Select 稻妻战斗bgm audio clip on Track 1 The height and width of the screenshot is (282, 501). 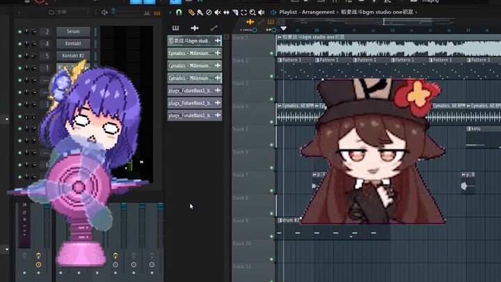[388, 47]
